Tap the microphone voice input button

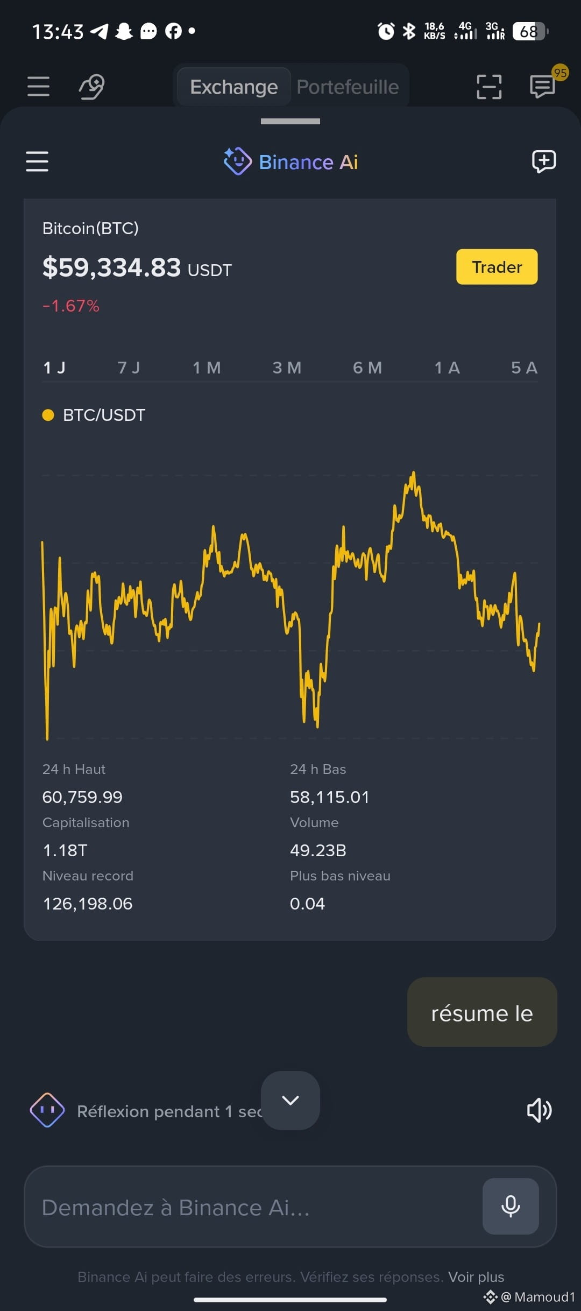(x=511, y=1206)
